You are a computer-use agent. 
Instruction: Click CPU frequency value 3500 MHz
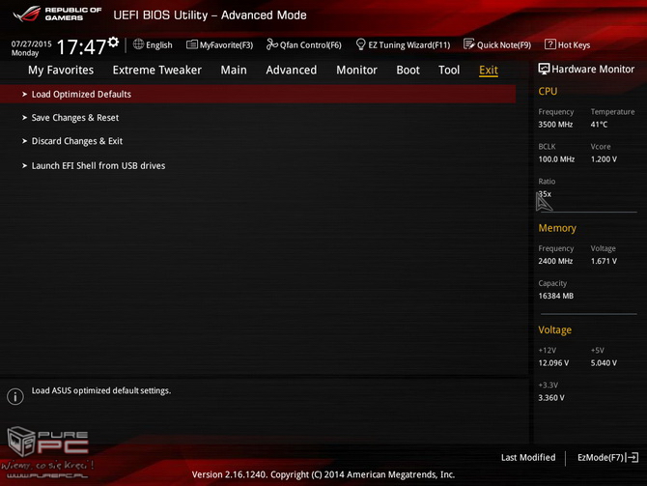555,125
